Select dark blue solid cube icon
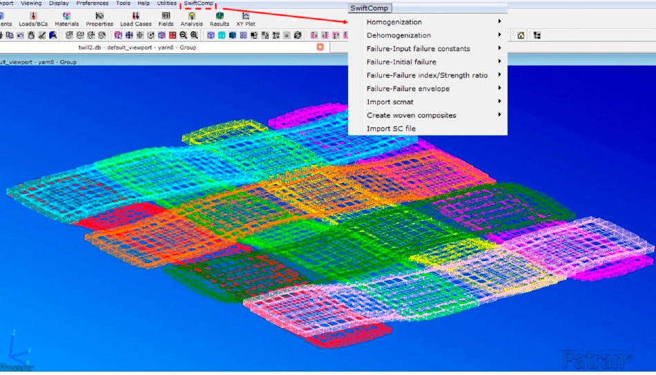656x375 pixels. 233,35
